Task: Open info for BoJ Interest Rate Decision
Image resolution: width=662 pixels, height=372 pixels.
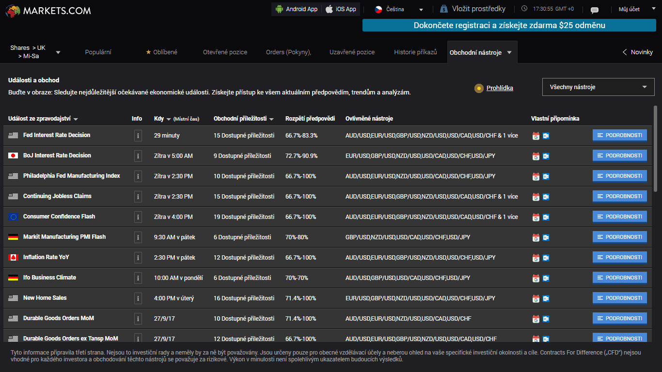Action: pyautogui.click(x=138, y=156)
